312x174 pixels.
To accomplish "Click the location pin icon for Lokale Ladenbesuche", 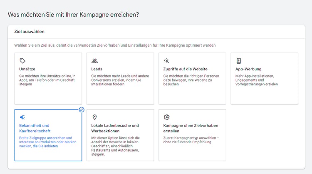I will (x=94, y=117).
